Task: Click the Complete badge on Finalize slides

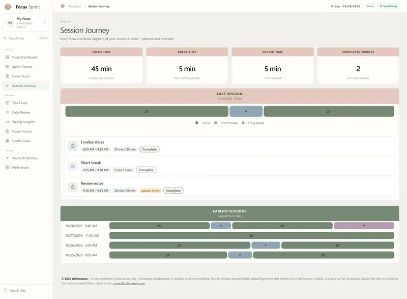Action: (x=150, y=149)
